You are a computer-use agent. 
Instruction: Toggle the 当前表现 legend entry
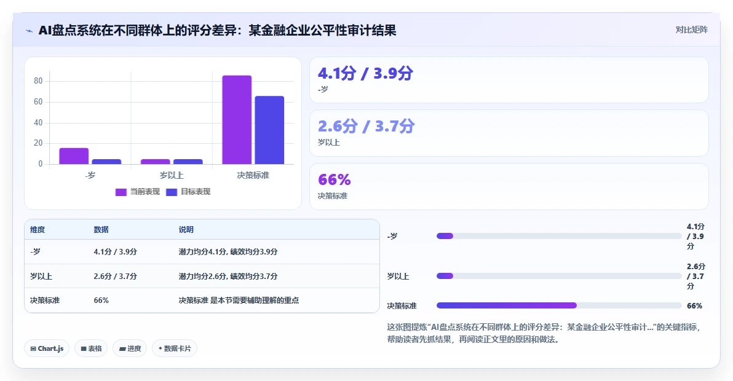[138, 192]
